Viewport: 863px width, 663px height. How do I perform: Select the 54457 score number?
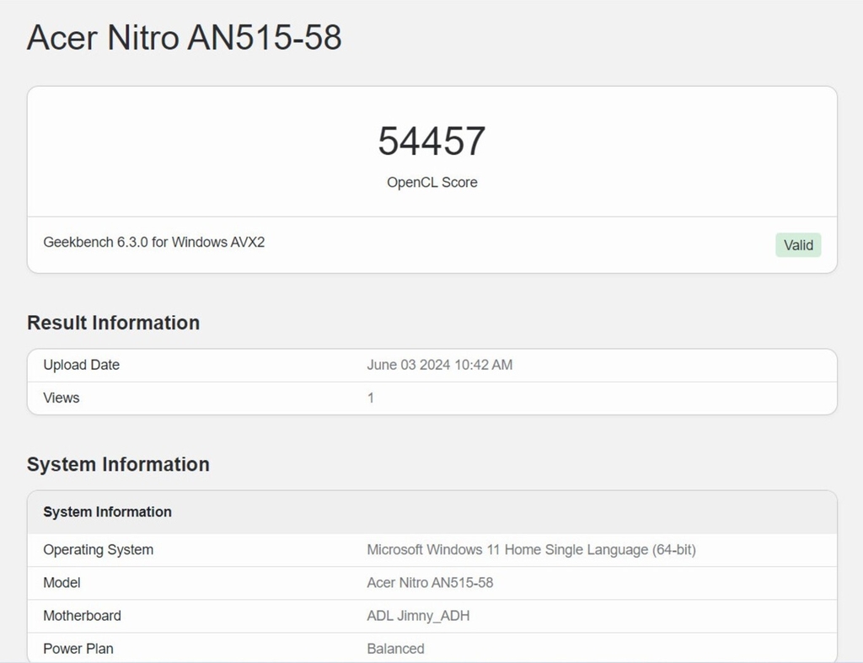pyautogui.click(x=431, y=141)
